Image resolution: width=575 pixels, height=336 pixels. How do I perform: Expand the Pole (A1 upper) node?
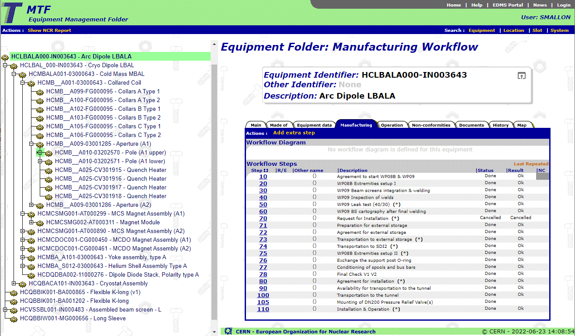click(x=40, y=153)
